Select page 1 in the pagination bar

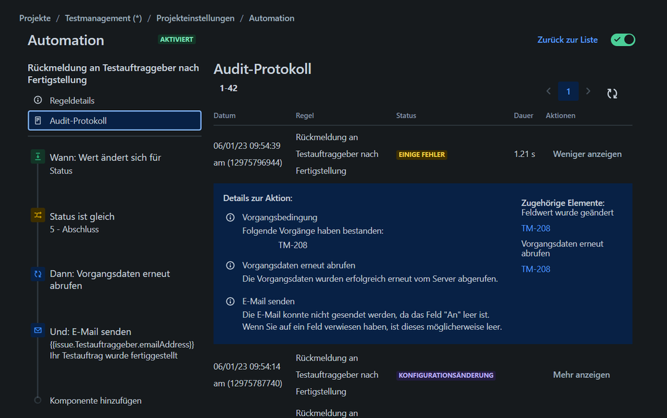(x=568, y=91)
